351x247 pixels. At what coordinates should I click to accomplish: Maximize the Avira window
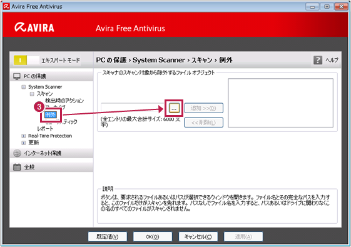(x=327, y=7)
